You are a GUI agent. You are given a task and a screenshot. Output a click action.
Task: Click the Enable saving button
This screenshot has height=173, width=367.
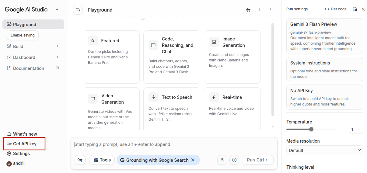click(23, 35)
